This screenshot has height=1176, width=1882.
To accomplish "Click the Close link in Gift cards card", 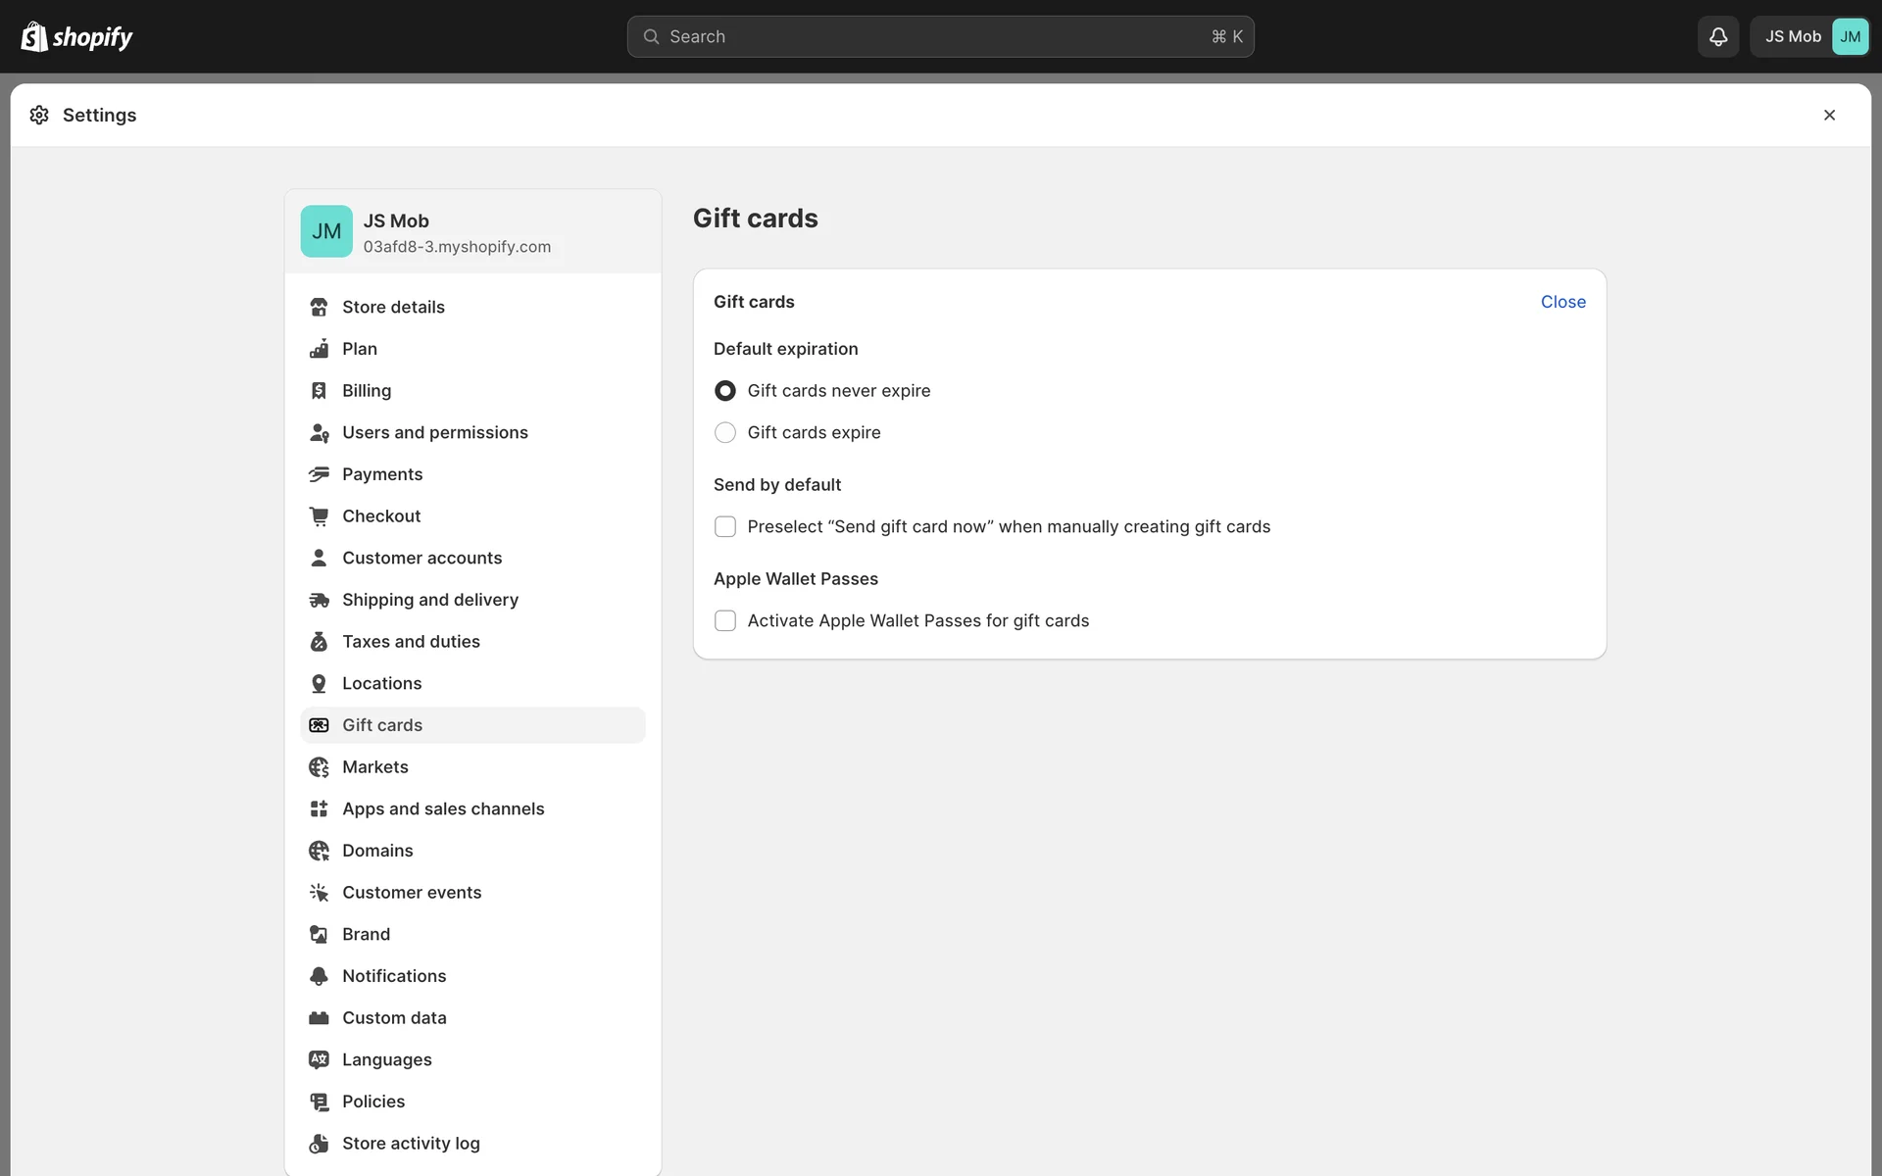I will point(1562,302).
